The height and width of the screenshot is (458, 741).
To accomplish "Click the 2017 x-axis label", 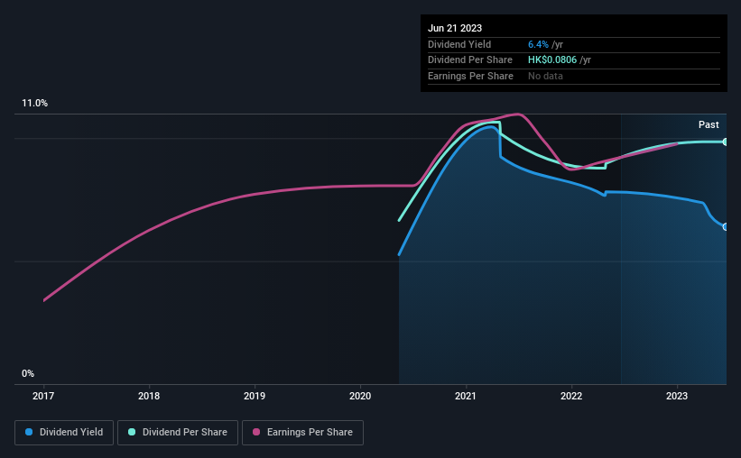I will pyautogui.click(x=43, y=396).
